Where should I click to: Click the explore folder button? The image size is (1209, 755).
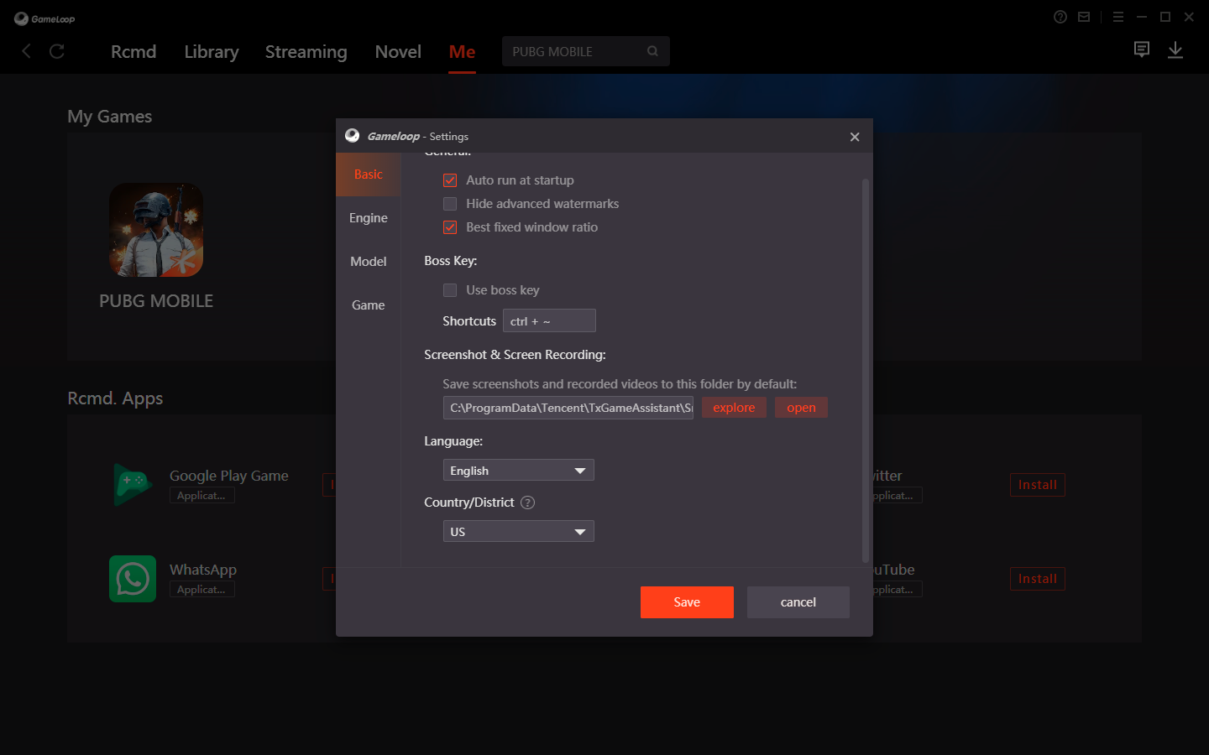coord(734,408)
